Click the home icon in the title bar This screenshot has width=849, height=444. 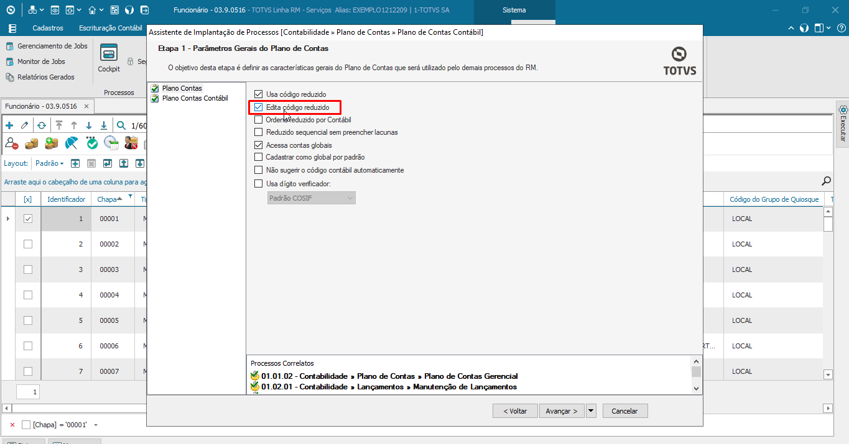click(92, 10)
